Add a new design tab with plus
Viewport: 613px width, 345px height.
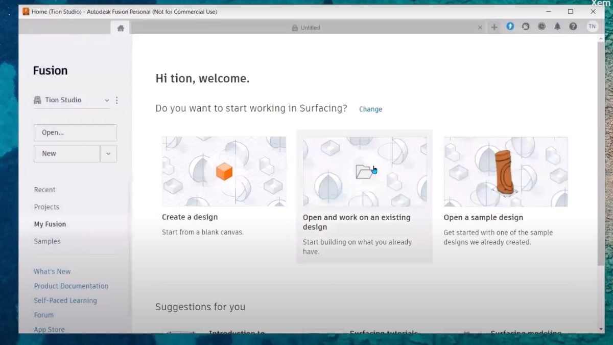[494, 27]
